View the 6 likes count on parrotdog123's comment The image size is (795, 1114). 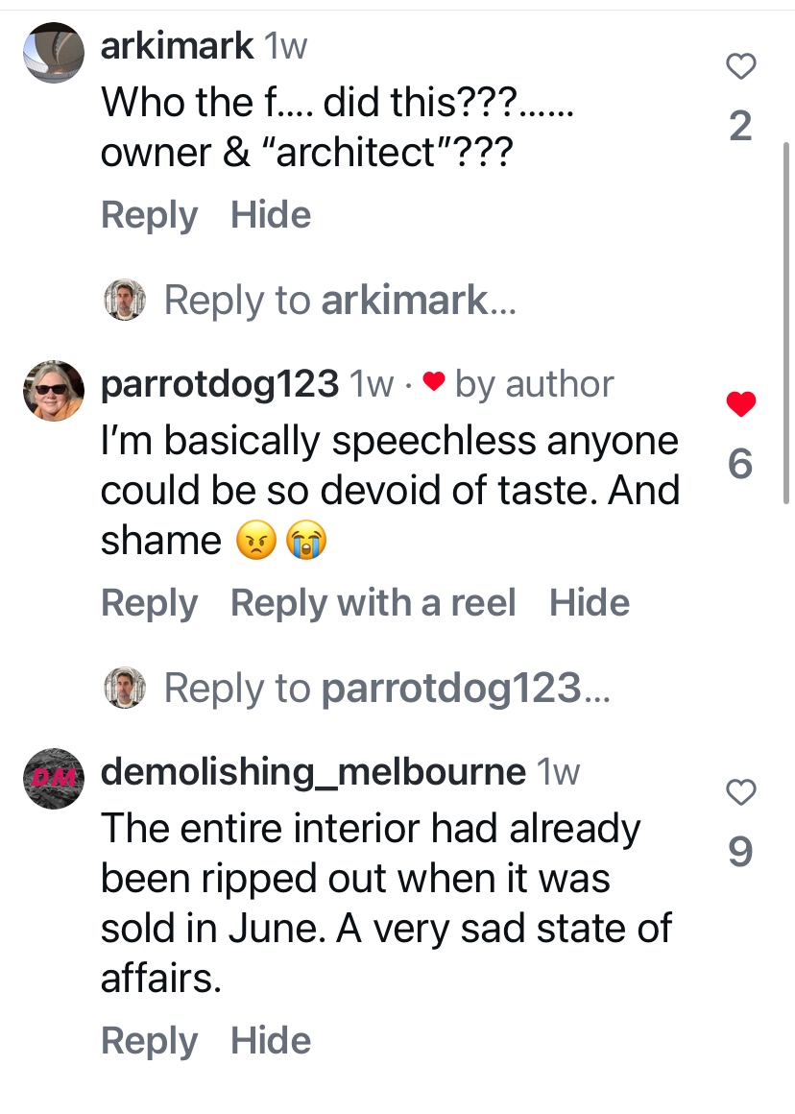(x=740, y=465)
